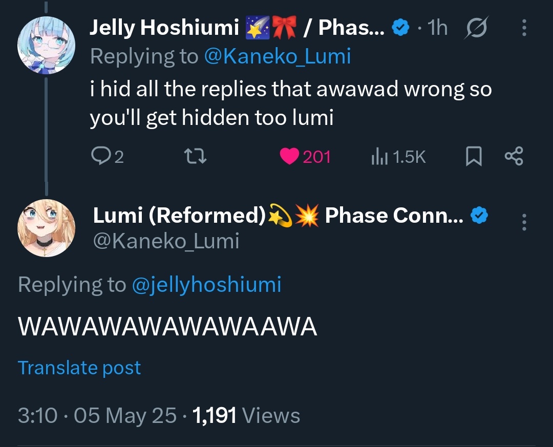Click the @jellyhoshiumi mention link
Image resolution: width=553 pixels, height=447 pixels.
[x=206, y=285]
